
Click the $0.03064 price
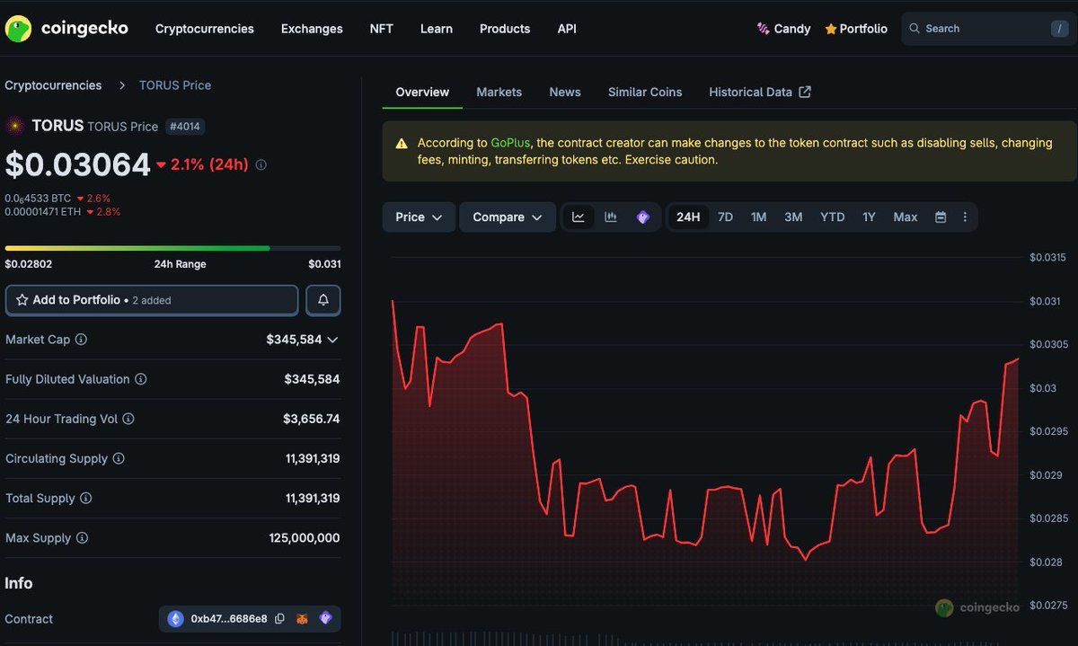[78, 164]
